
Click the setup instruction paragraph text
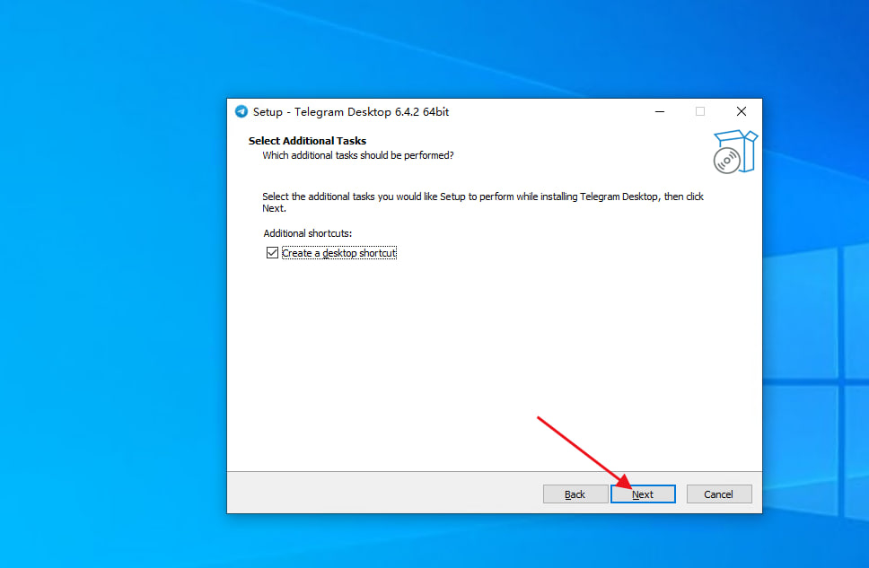pyautogui.click(x=482, y=197)
